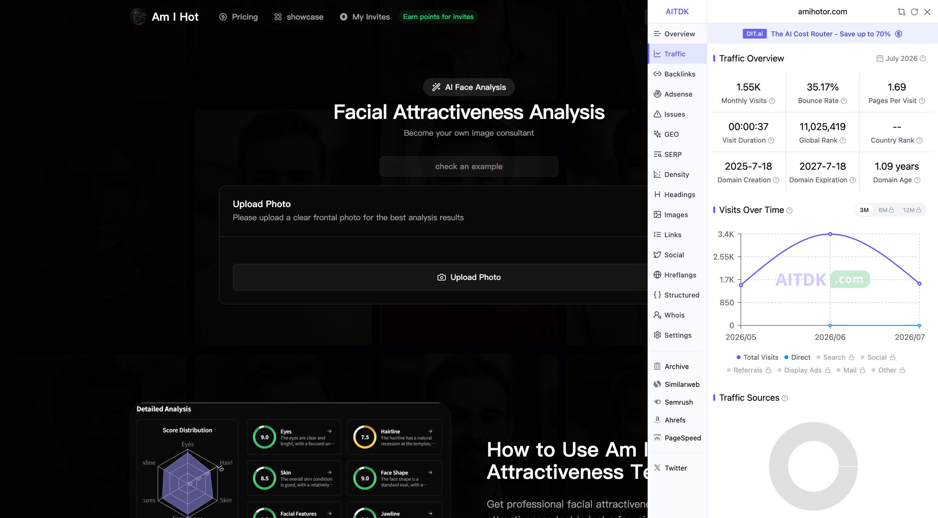Click the refresh icon in AITDK header

coord(914,12)
